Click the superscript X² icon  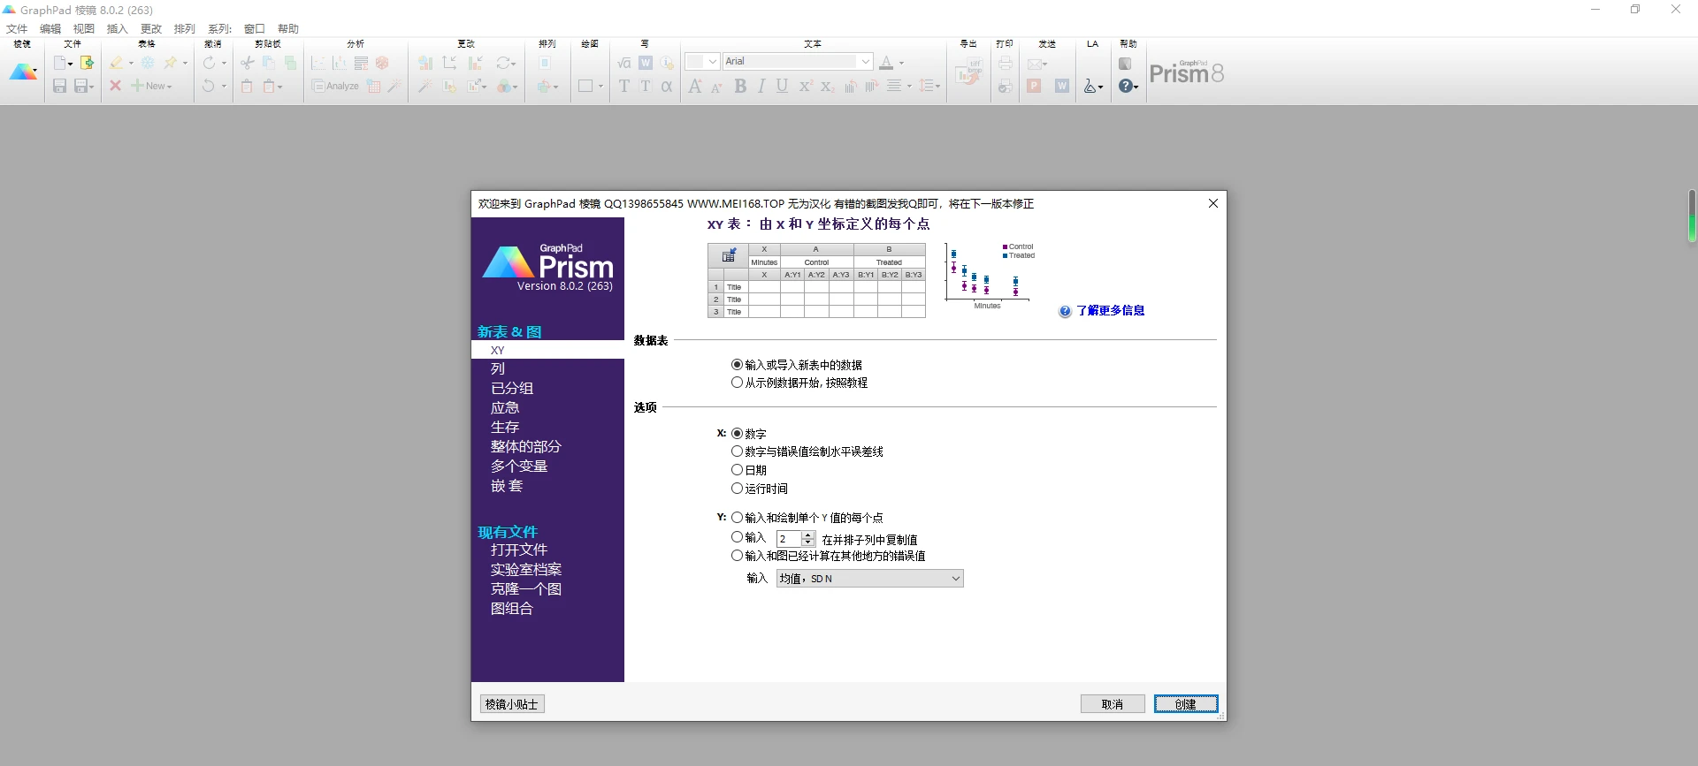pyautogui.click(x=805, y=86)
